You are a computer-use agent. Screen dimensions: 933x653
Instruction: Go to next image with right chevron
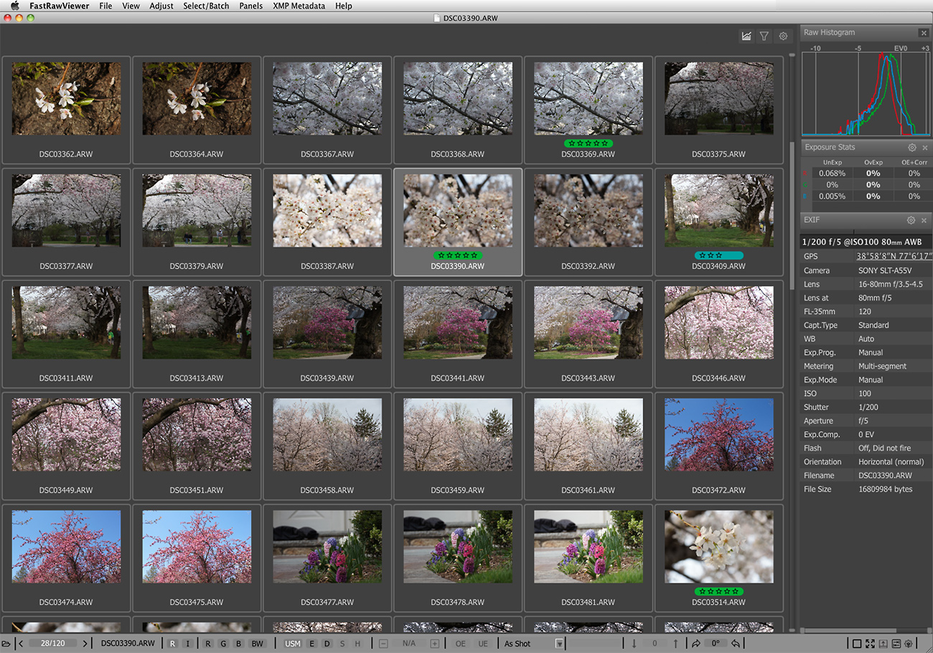click(85, 644)
